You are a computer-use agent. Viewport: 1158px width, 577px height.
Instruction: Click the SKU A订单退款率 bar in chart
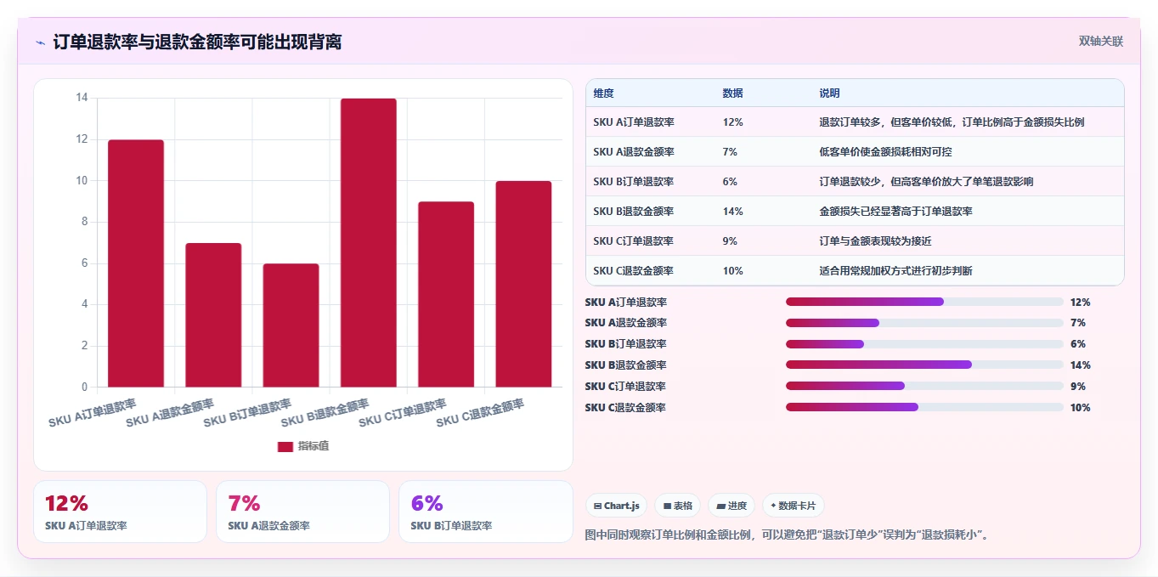click(136, 263)
